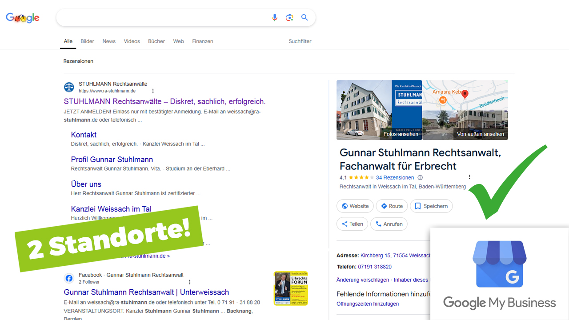Screen dimensions: 569x320
Task: Click the Website button in business panel
Action: (355, 206)
